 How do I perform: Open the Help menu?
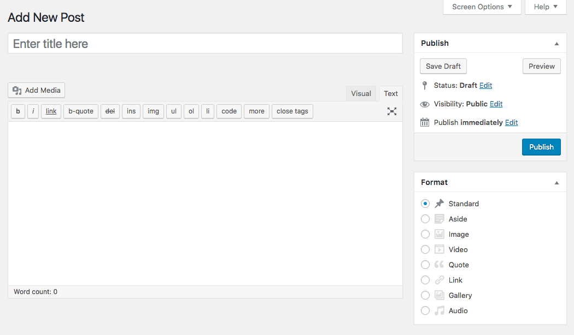[x=544, y=7]
